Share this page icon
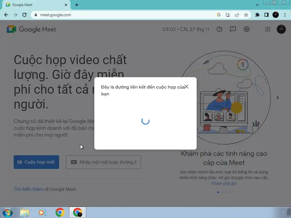Viewport: 291px width, 218px height. [237, 15]
